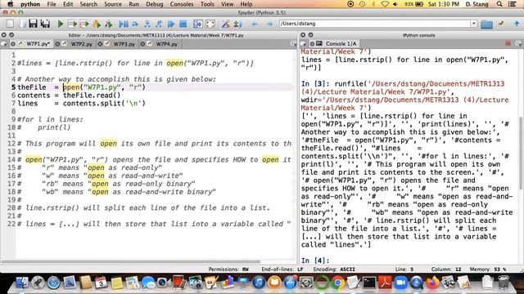Open the View menu
This screenshot has height=294, width=524.
pyautogui.click(x=227, y=4)
